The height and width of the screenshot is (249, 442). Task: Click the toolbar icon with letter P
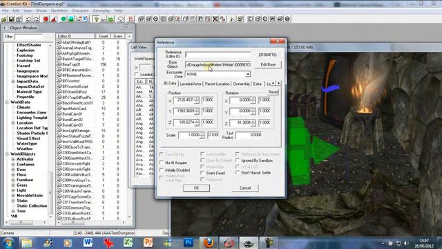click(x=200, y=19)
